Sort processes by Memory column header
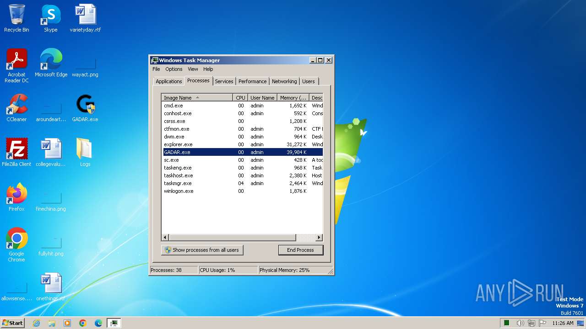The image size is (586, 329). (293, 98)
